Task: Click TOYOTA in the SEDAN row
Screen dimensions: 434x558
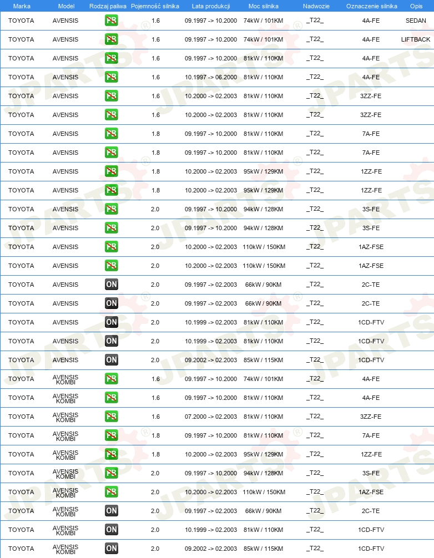Action: (21, 21)
